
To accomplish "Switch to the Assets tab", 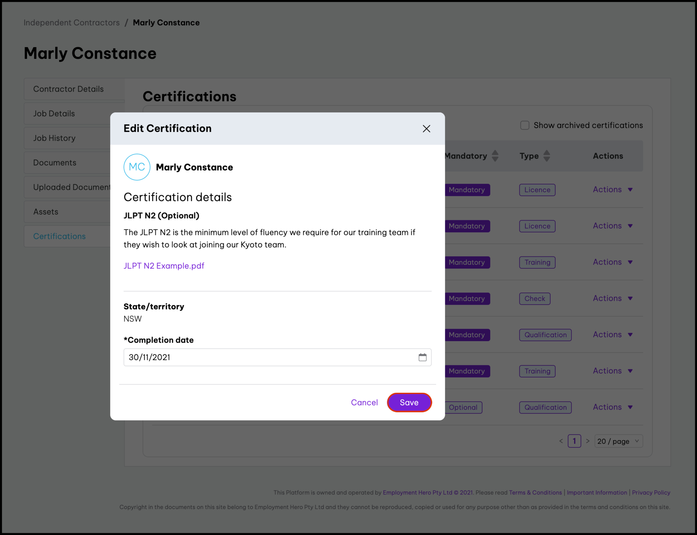I will (46, 212).
